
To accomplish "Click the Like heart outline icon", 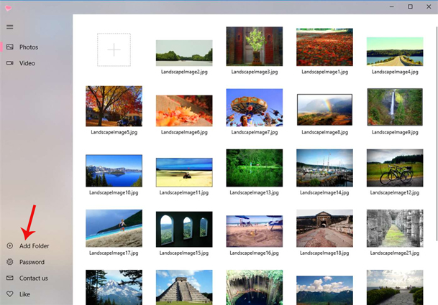I will click(x=10, y=294).
